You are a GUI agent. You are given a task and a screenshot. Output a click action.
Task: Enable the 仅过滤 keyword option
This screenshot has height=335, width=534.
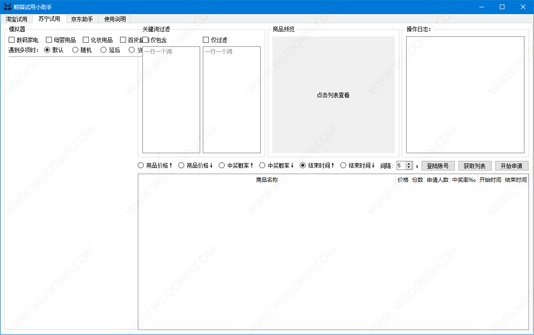pyautogui.click(x=206, y=40)
